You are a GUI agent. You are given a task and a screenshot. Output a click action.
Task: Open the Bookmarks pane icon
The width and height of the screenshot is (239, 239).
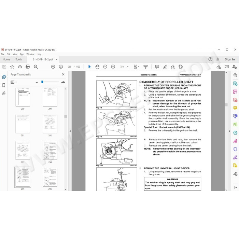point(4,85)
